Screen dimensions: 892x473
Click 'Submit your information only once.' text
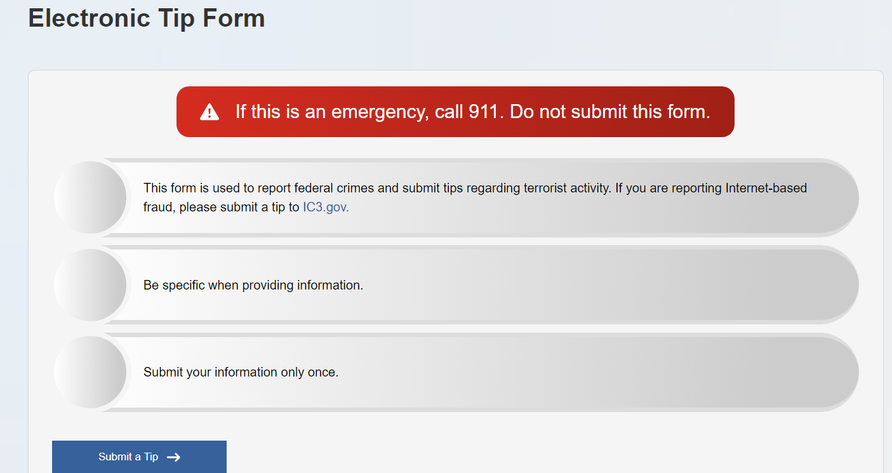(241, 372)
